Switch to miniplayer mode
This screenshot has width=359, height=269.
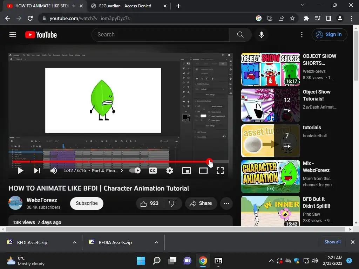187,171
